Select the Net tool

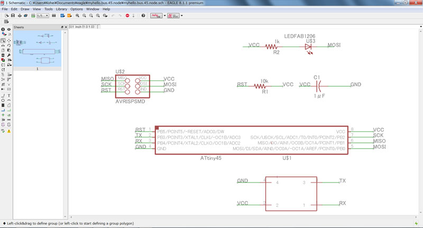coord(9,110)
